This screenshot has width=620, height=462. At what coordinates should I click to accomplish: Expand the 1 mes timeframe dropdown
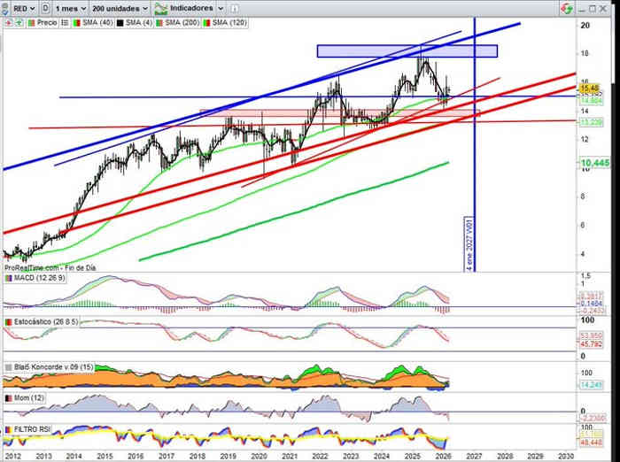(71, 7)
